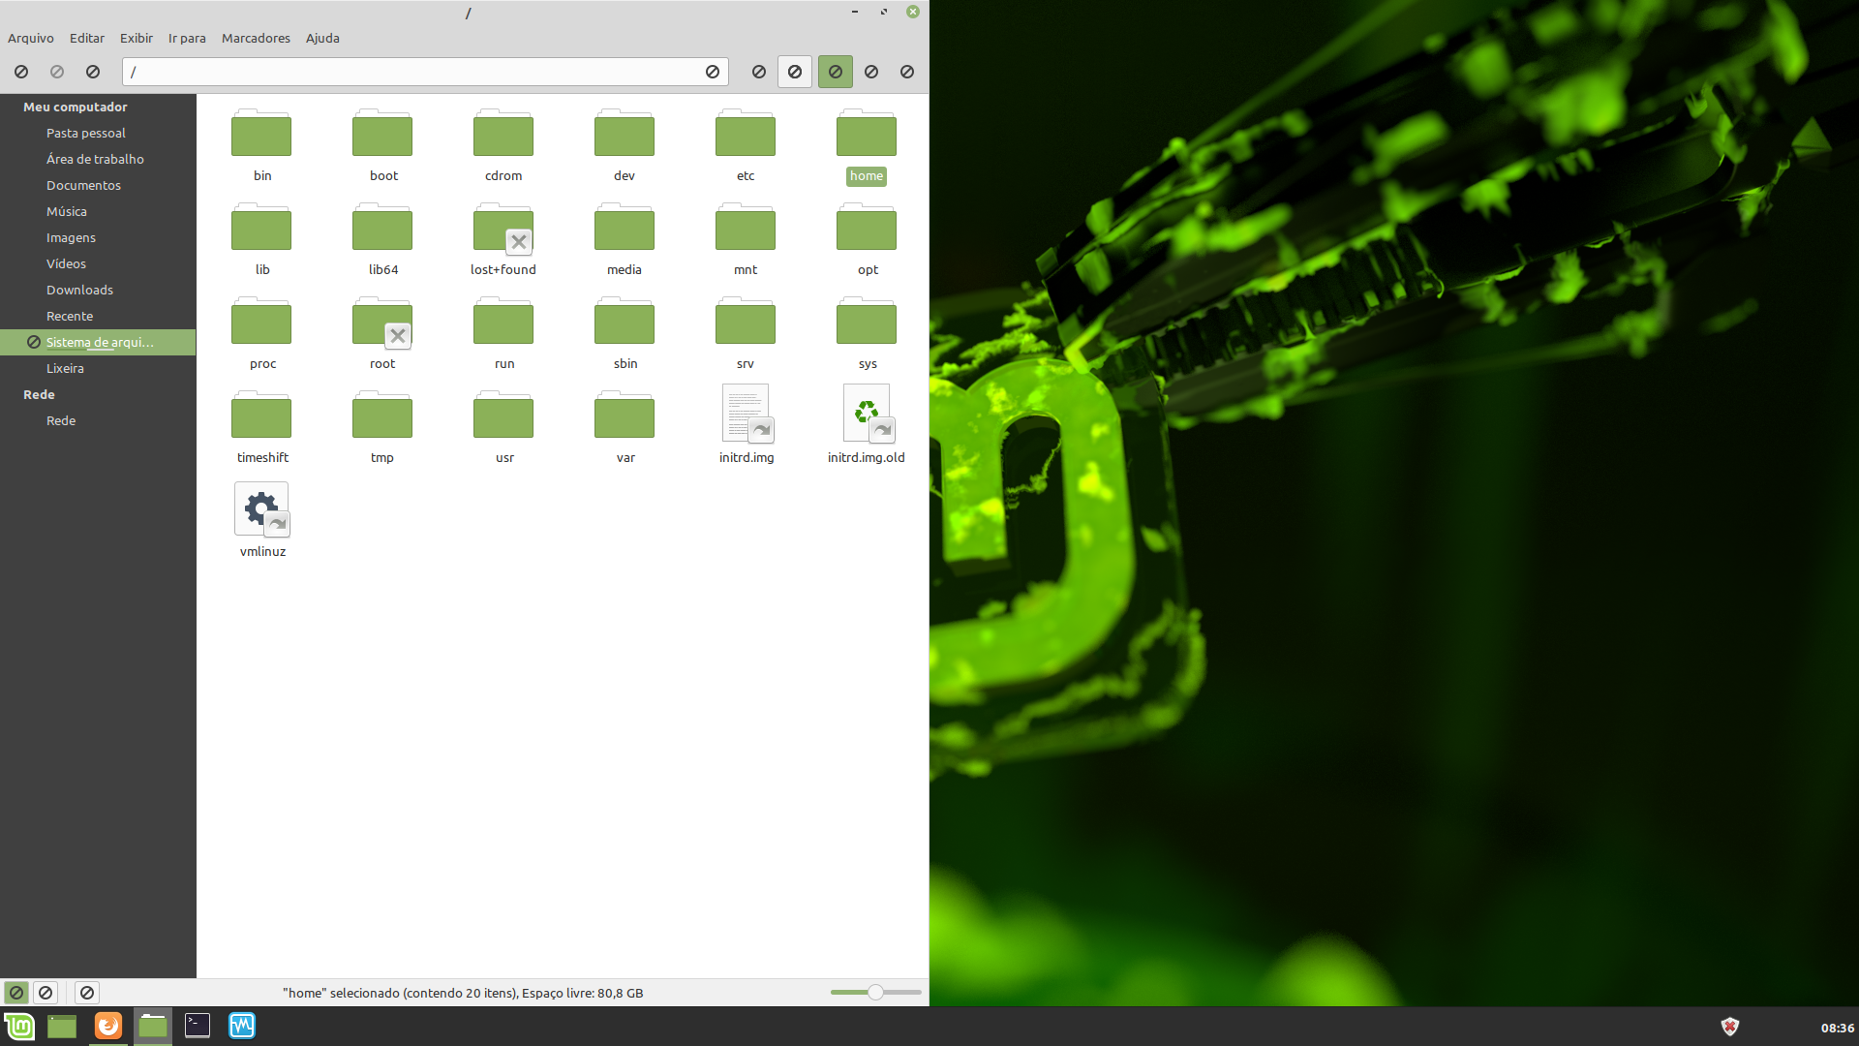Select Música in the sidebar
The height and width of the screenshot is (1046, 1859).
tap(67, 211)
